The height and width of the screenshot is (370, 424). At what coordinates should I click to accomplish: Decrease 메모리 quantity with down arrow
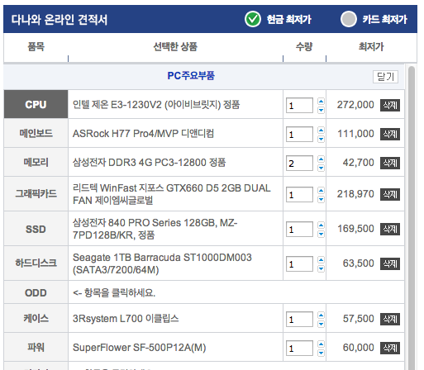[x=321, y=168]
